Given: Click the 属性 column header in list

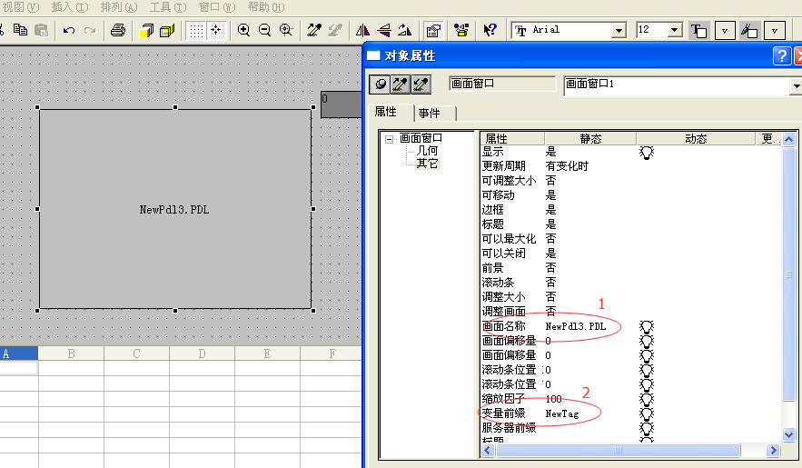Looking at the screenshot, I should point(512,139).
